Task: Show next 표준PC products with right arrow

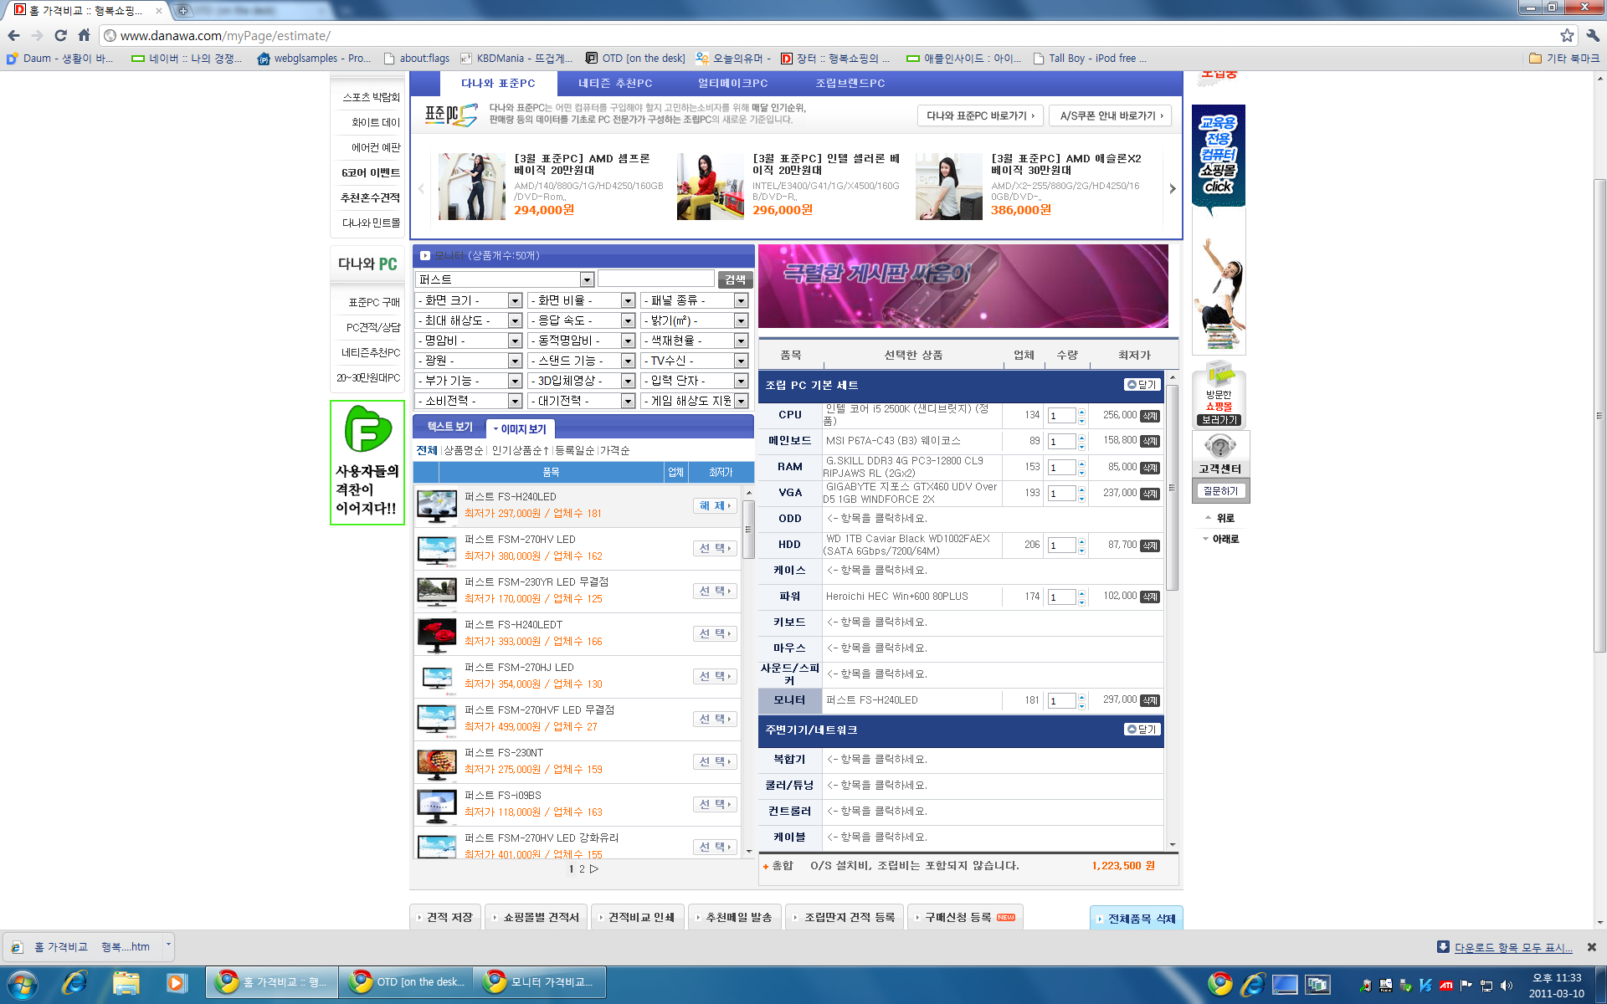Action: tap(1173, 188)
